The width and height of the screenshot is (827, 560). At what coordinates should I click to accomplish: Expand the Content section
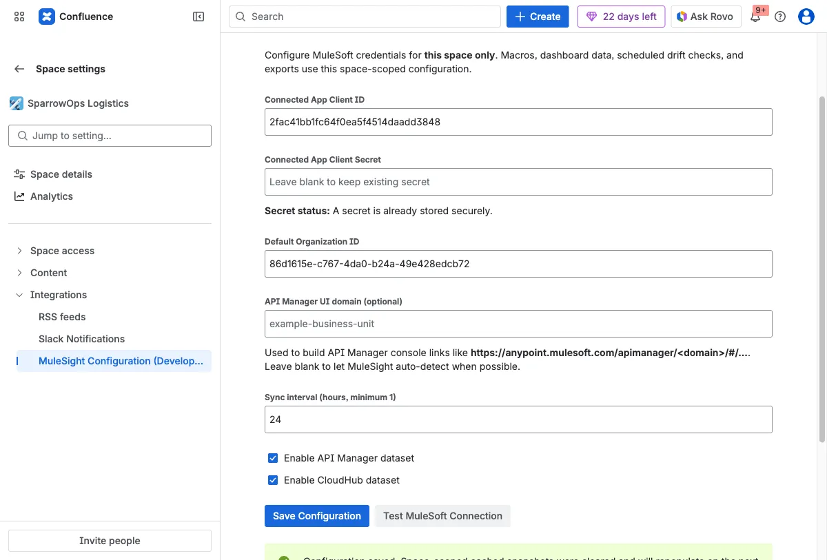19,273
